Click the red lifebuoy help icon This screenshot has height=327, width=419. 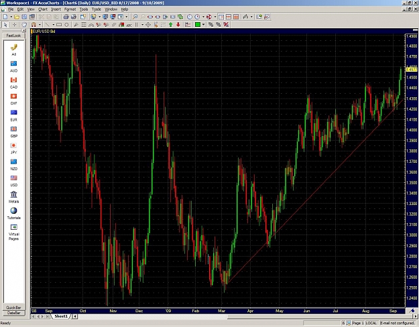tap(209, 17)
